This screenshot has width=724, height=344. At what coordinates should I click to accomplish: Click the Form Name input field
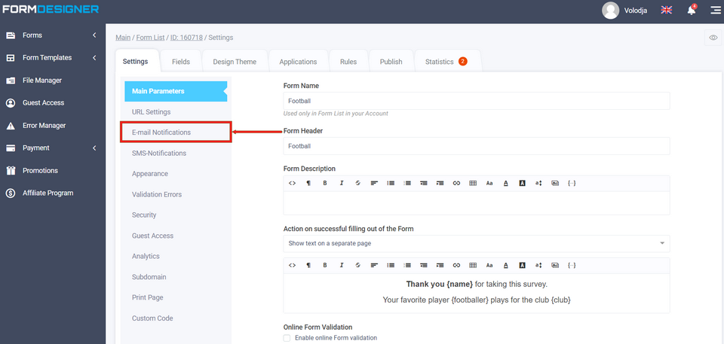click(477, 100)
